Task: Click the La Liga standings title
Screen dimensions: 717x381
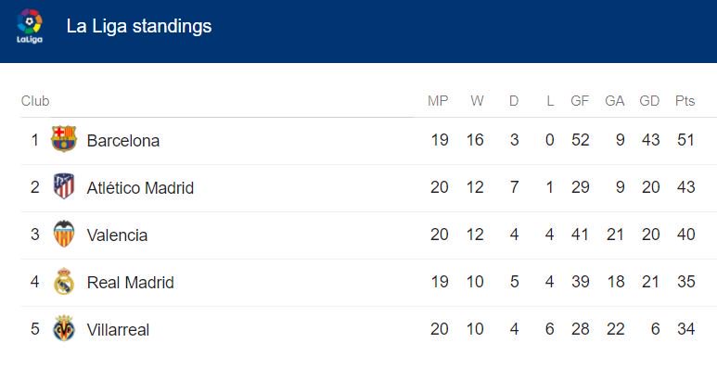Action: pos(139,26)
